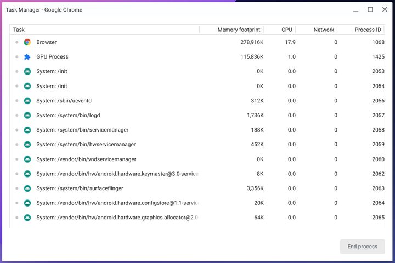Click Android icon beside process ID 2053

coord(27,71)
